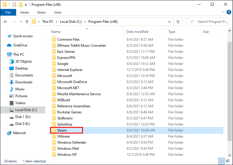Select Mozilla Maintenance Service folder

pos(136,94)
